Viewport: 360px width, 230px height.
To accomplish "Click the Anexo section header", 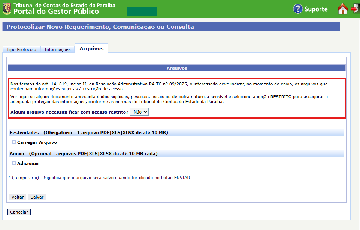I will (176, 154).
